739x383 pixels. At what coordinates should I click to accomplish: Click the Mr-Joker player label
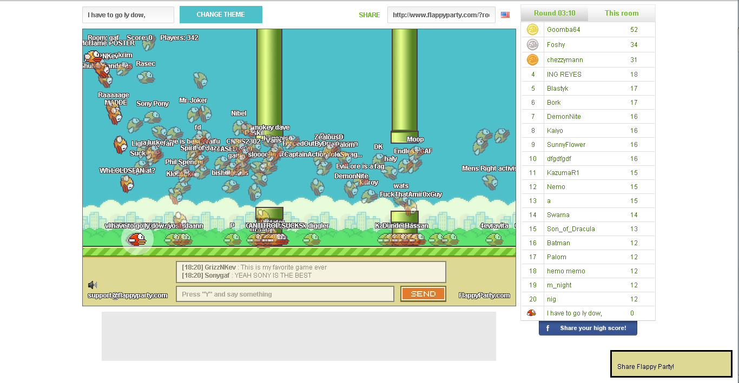pyautogui.click(x=193, y=100)
